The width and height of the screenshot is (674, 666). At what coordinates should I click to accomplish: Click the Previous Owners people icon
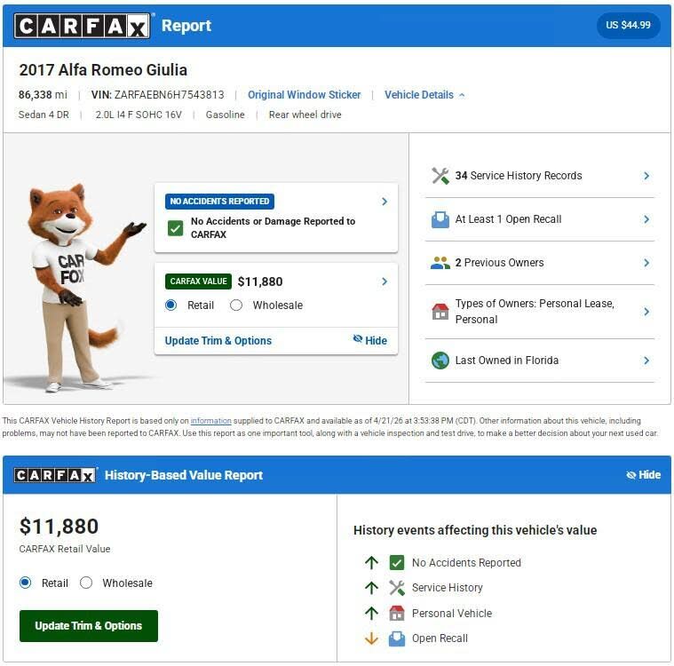[x=440, y=263]
